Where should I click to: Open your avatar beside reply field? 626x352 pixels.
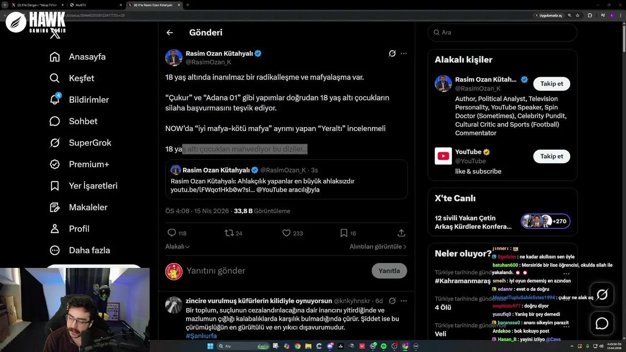(x=174, y=271)
